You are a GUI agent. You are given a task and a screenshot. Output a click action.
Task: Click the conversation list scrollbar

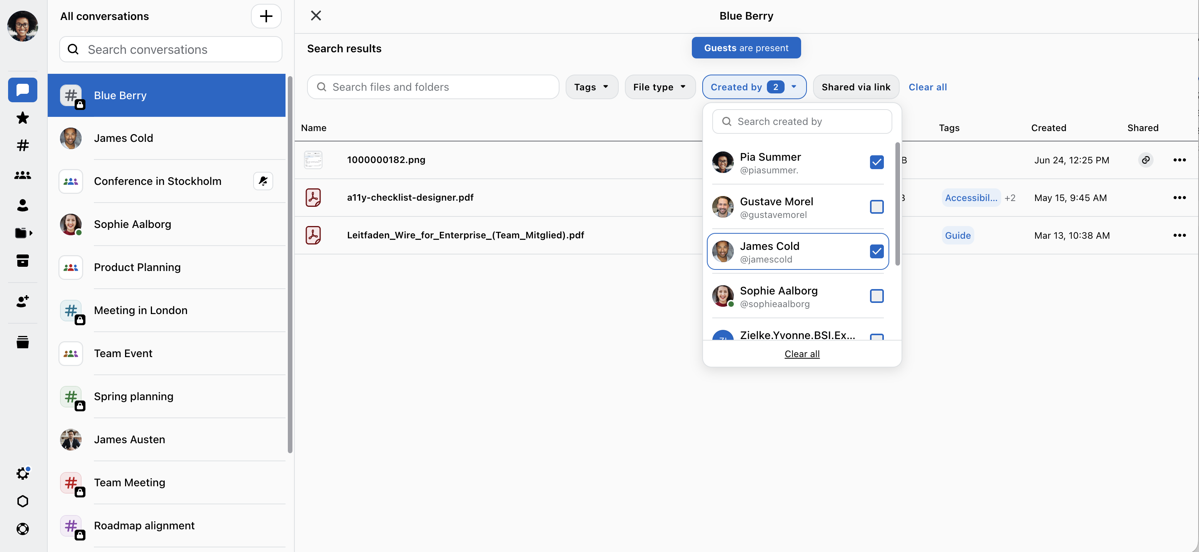click(x=290, y=264)
